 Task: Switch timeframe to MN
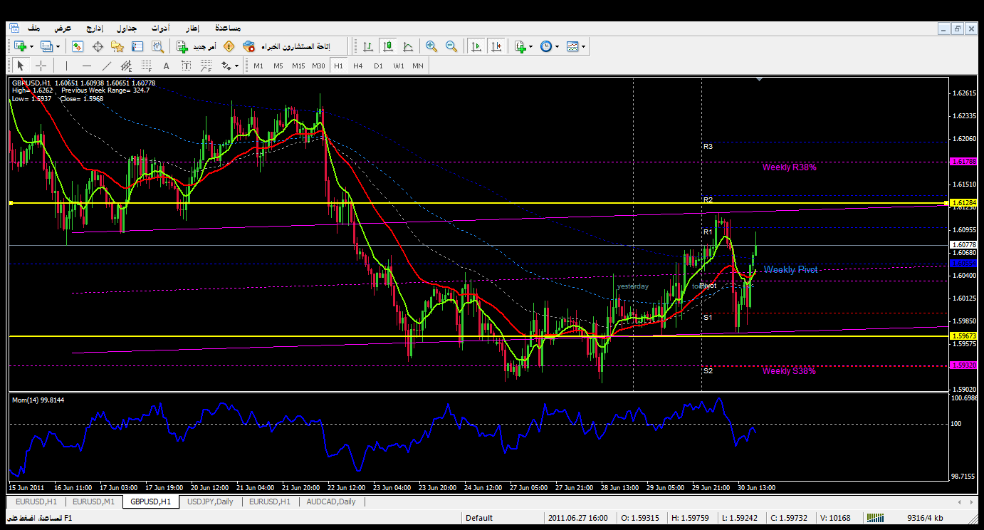click(418, 66)
